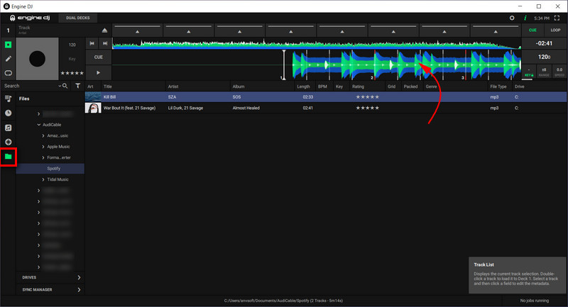
Task: Click the deck CUE button above play
Action: point(98,57)
